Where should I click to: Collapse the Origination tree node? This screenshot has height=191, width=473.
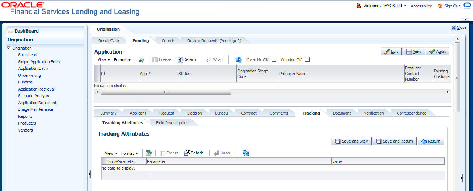click(8, 48)
